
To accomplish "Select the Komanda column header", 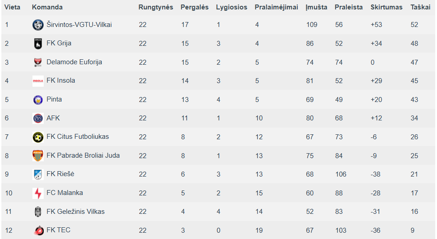I will 47,7.
